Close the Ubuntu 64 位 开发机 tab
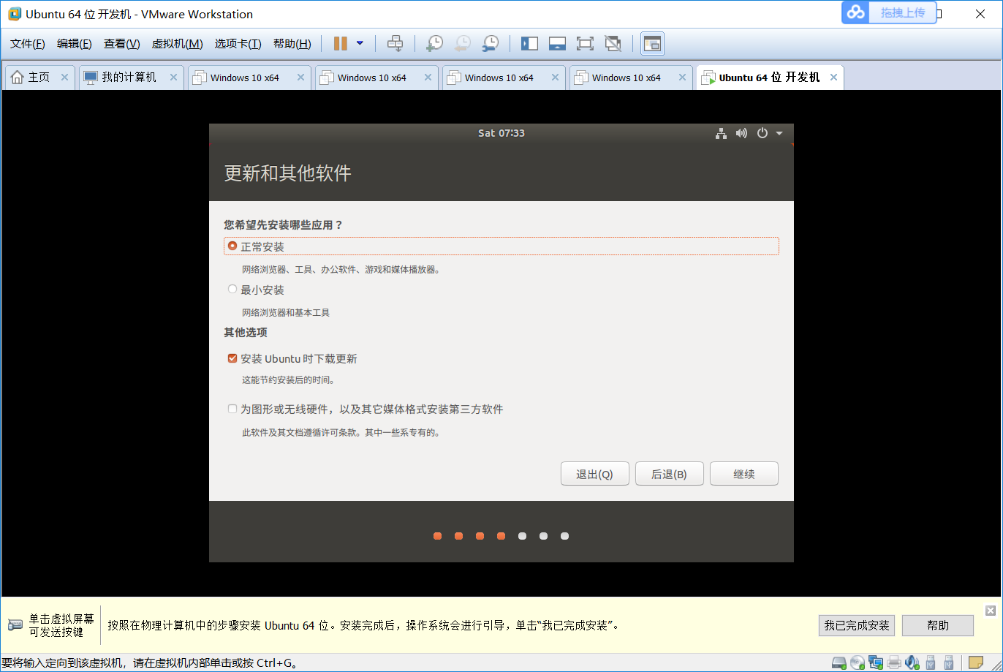The image size is (1003, 672). [833, 78]
